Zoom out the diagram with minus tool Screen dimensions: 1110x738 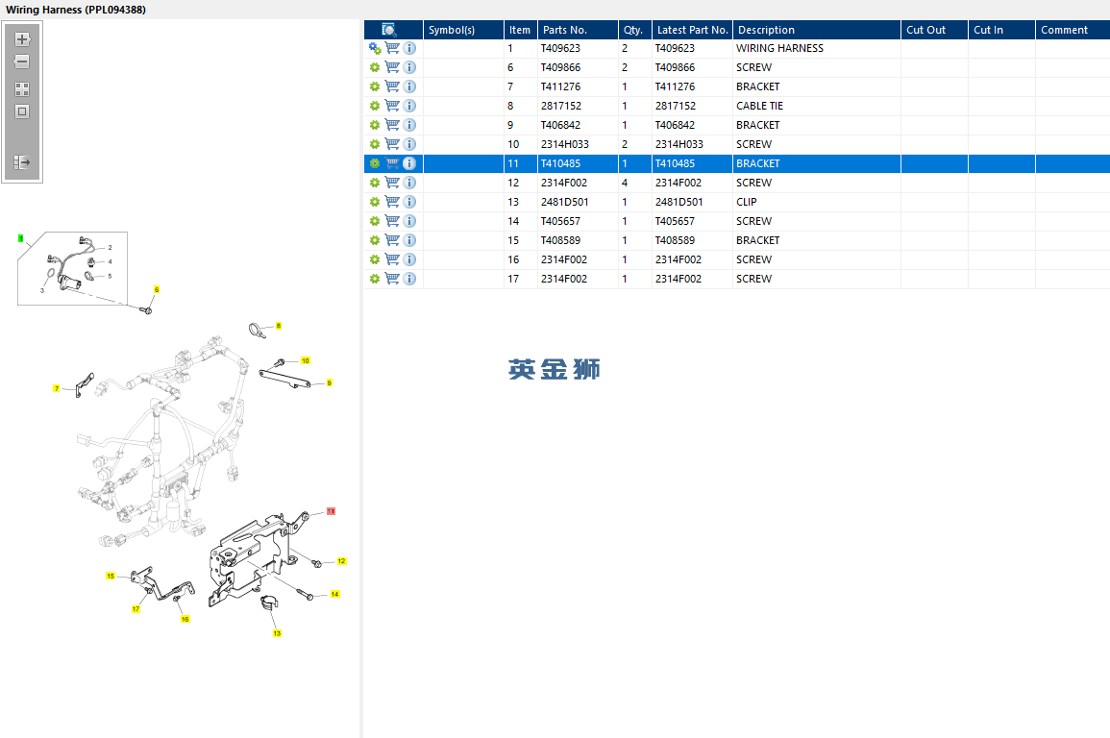click(22, 61)
